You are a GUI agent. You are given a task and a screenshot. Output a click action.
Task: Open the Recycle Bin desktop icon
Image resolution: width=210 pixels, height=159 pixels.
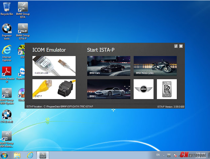click(7, 9)
